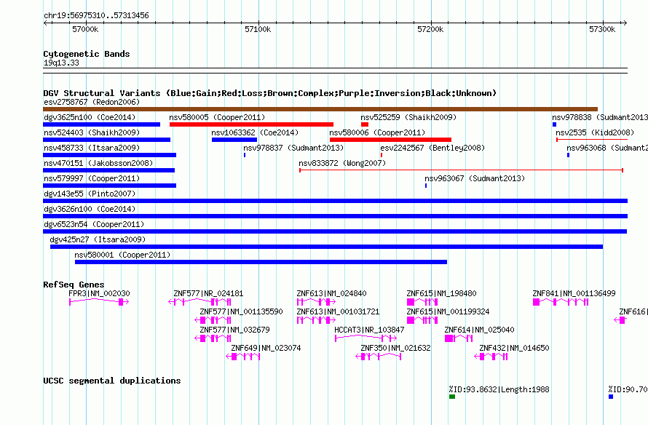Click the 57200k ruler tick label
This screenshot has height=425, width=648.
pyautogui.click(x=430, y=29)
